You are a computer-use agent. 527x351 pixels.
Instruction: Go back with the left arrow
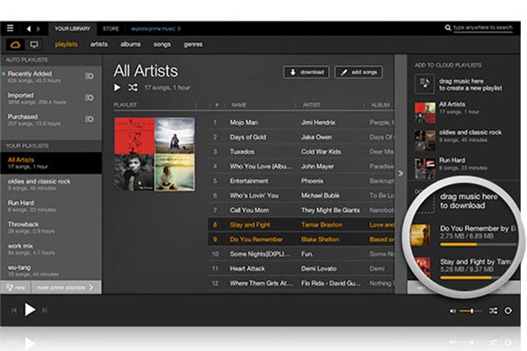[x=29, y=29]
